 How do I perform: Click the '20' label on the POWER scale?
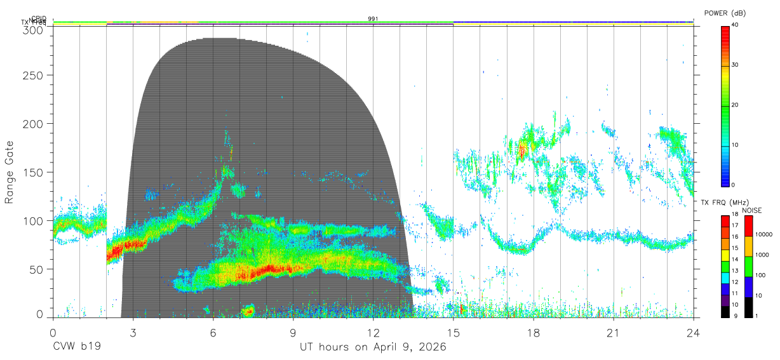(736, 105)
